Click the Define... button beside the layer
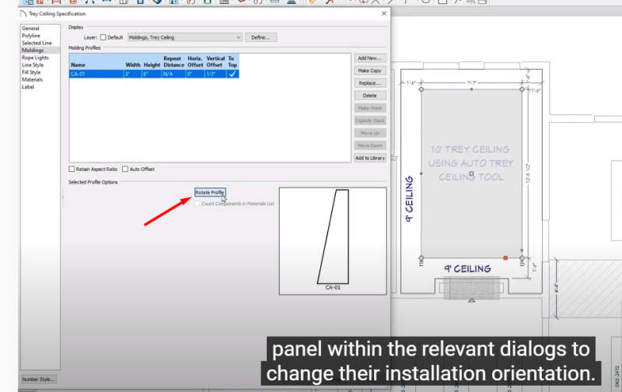This screenshot has height=392, width=622. [x=262, y=37]
